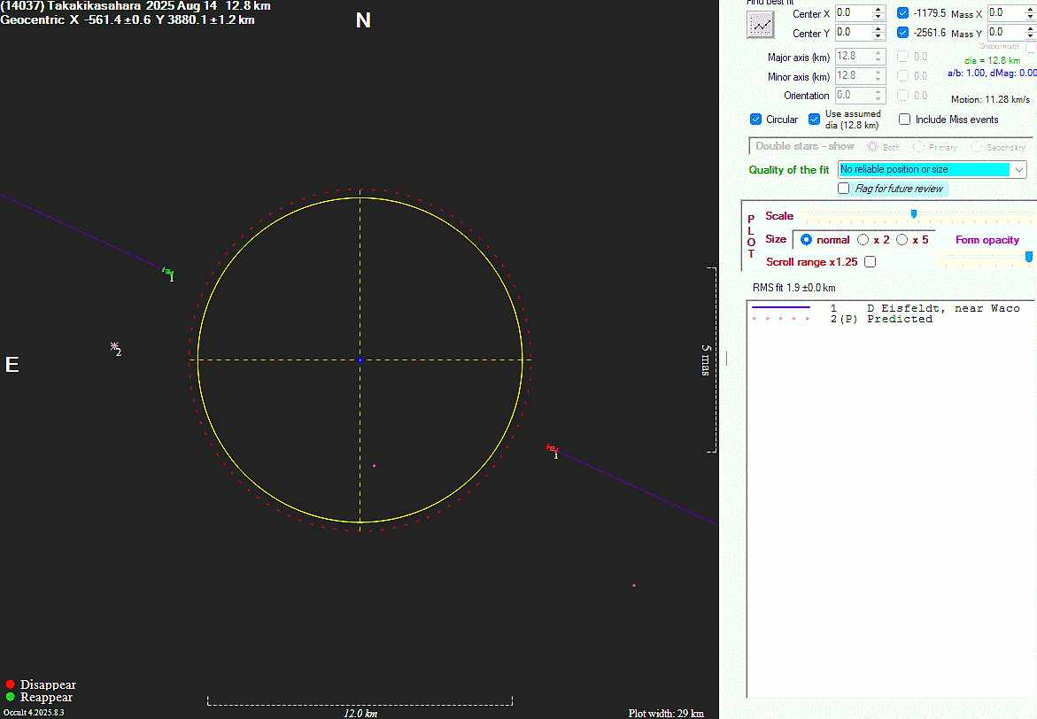This screenshot has width=1037, height=719.
Task: Click into the Center X value field
Action: coord(853,13)
